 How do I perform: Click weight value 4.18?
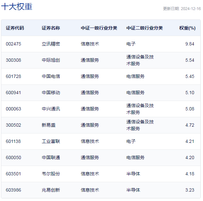[x=190, y=174]
